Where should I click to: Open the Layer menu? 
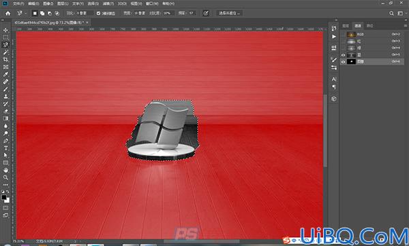point(63,3)
